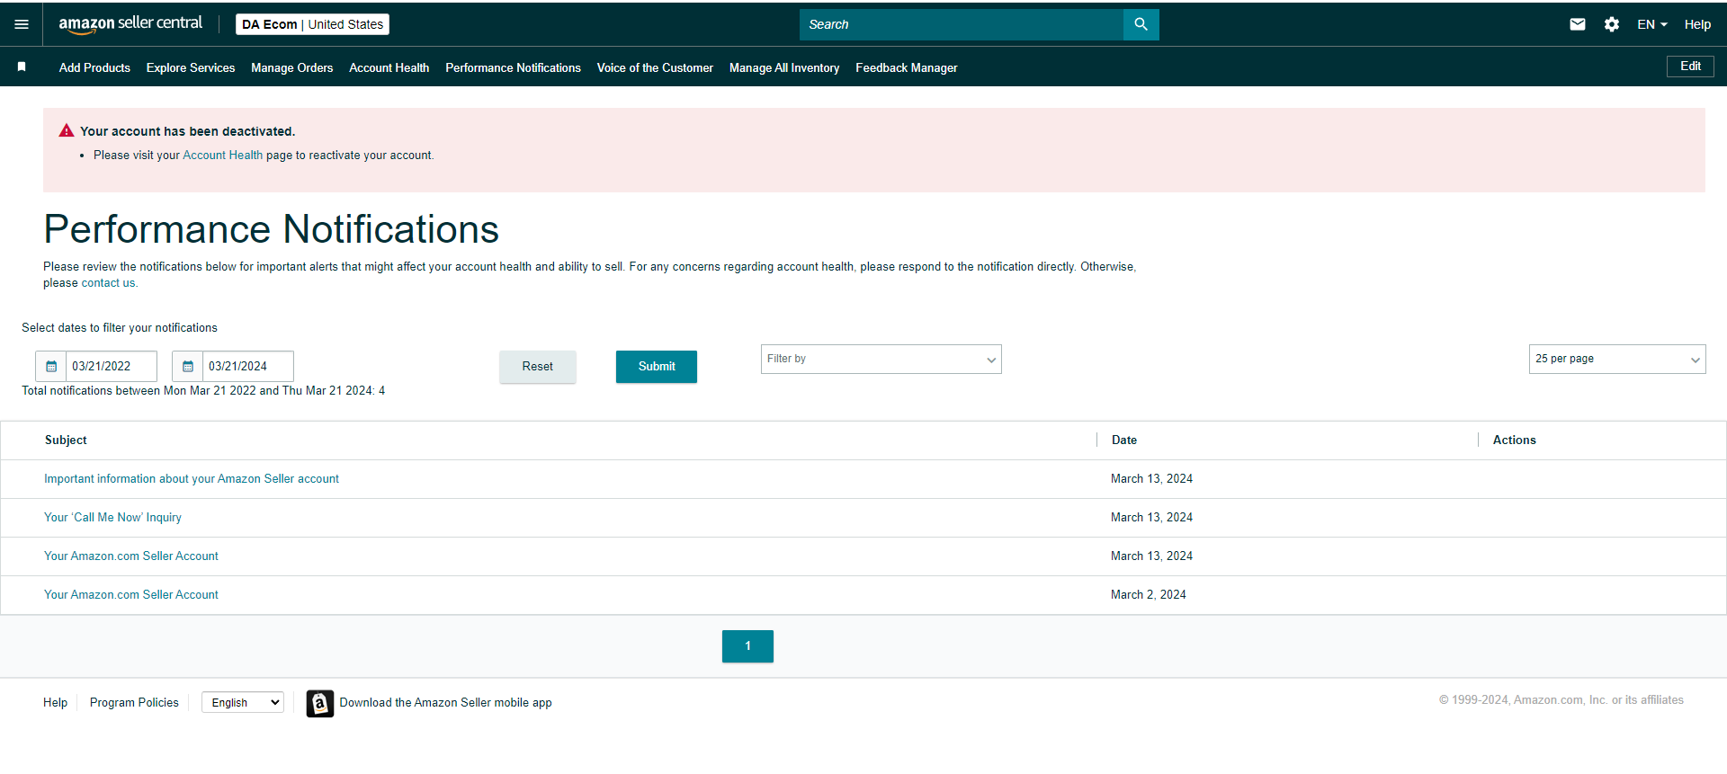The height and width of the screenshot is (774, 1727).
Task: Click the bookmark icon in the nav bar
Action: click(22, 67)
